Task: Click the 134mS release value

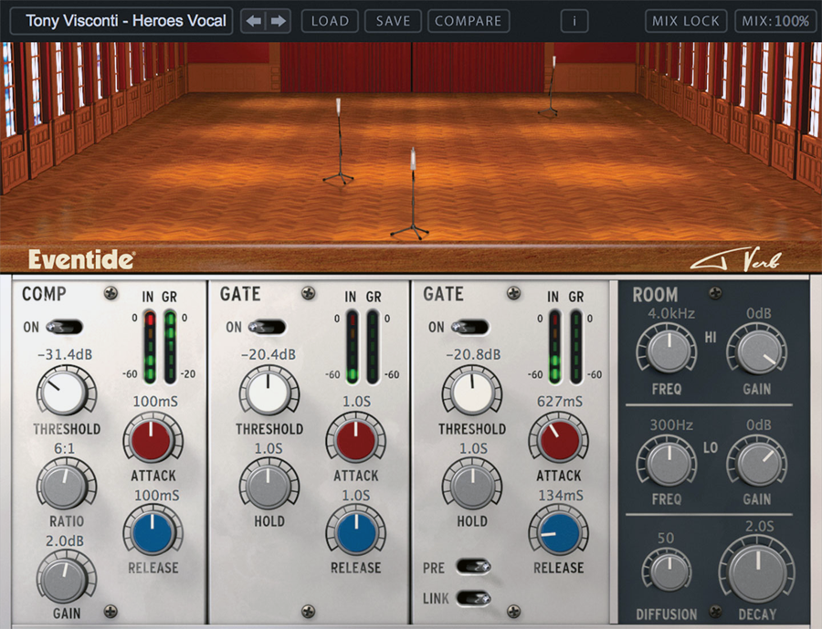Action: tap(561, 496)
